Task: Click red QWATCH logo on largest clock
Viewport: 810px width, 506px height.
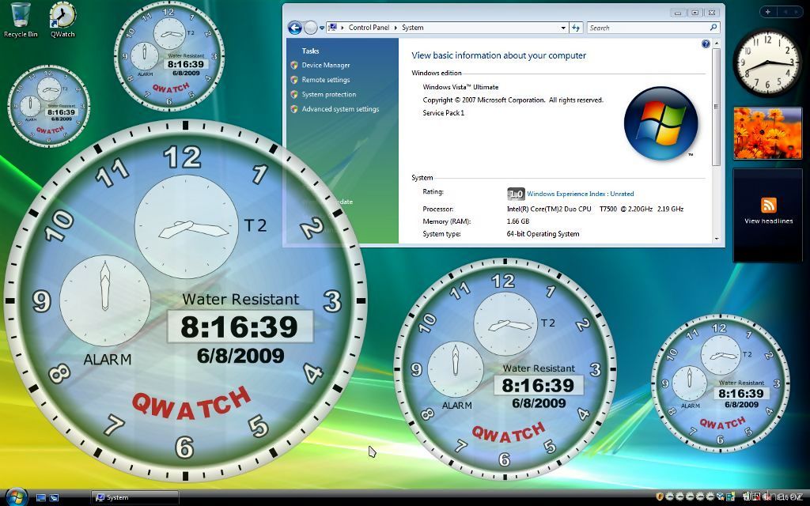Action: pos(191,402)
